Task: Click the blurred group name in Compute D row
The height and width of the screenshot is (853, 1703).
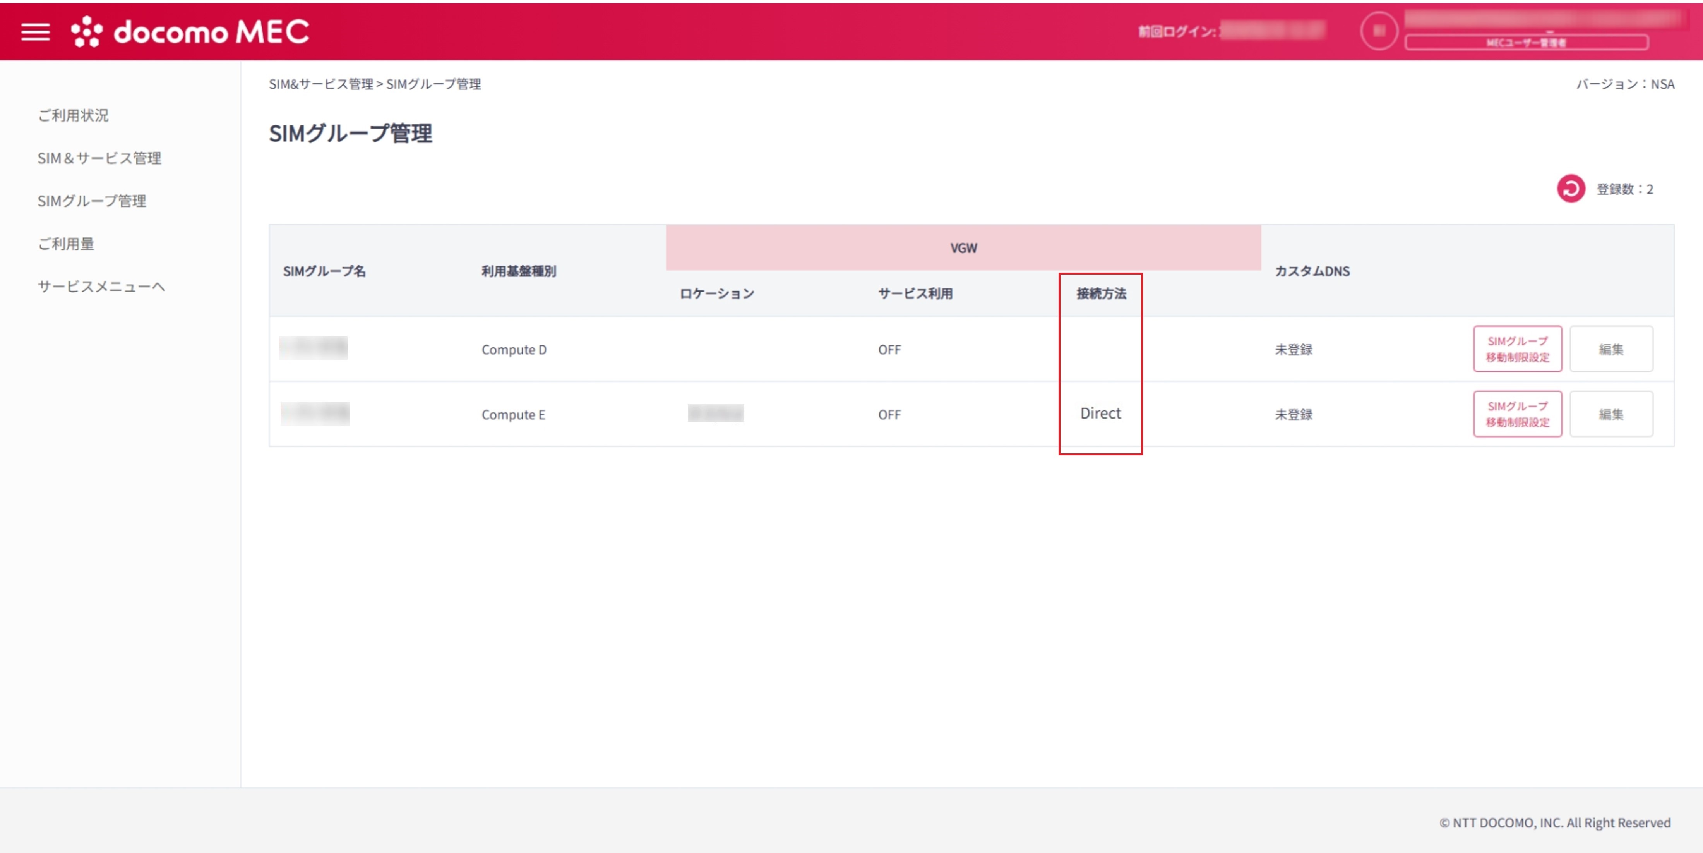Action: point(313,348)
